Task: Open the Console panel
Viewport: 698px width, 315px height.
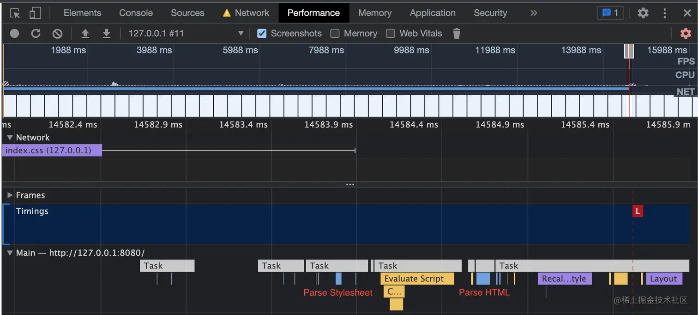Action: (136, 12)
